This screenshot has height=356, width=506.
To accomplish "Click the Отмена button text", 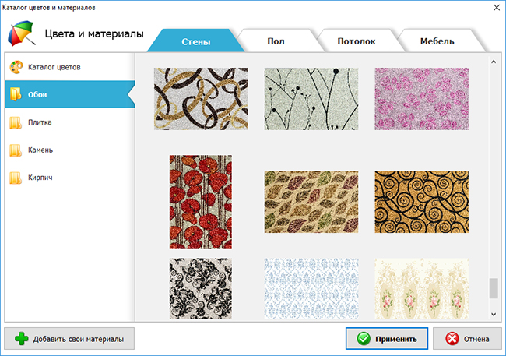I will (x=476, y=339).
